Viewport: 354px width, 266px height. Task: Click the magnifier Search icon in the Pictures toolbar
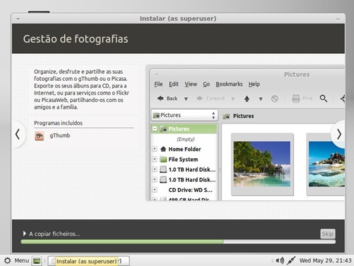click(324, 99)
